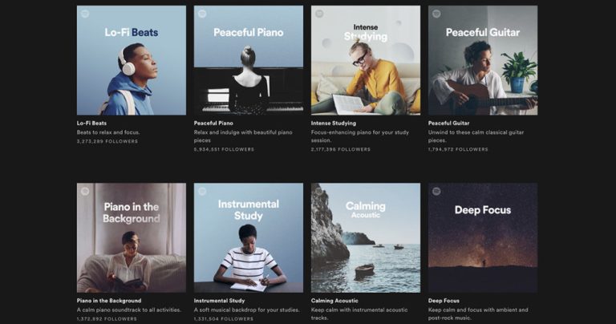Click the Spotify logo on Peaceful Guitar cover
This screenshot has width=616, height=324.
436,14
